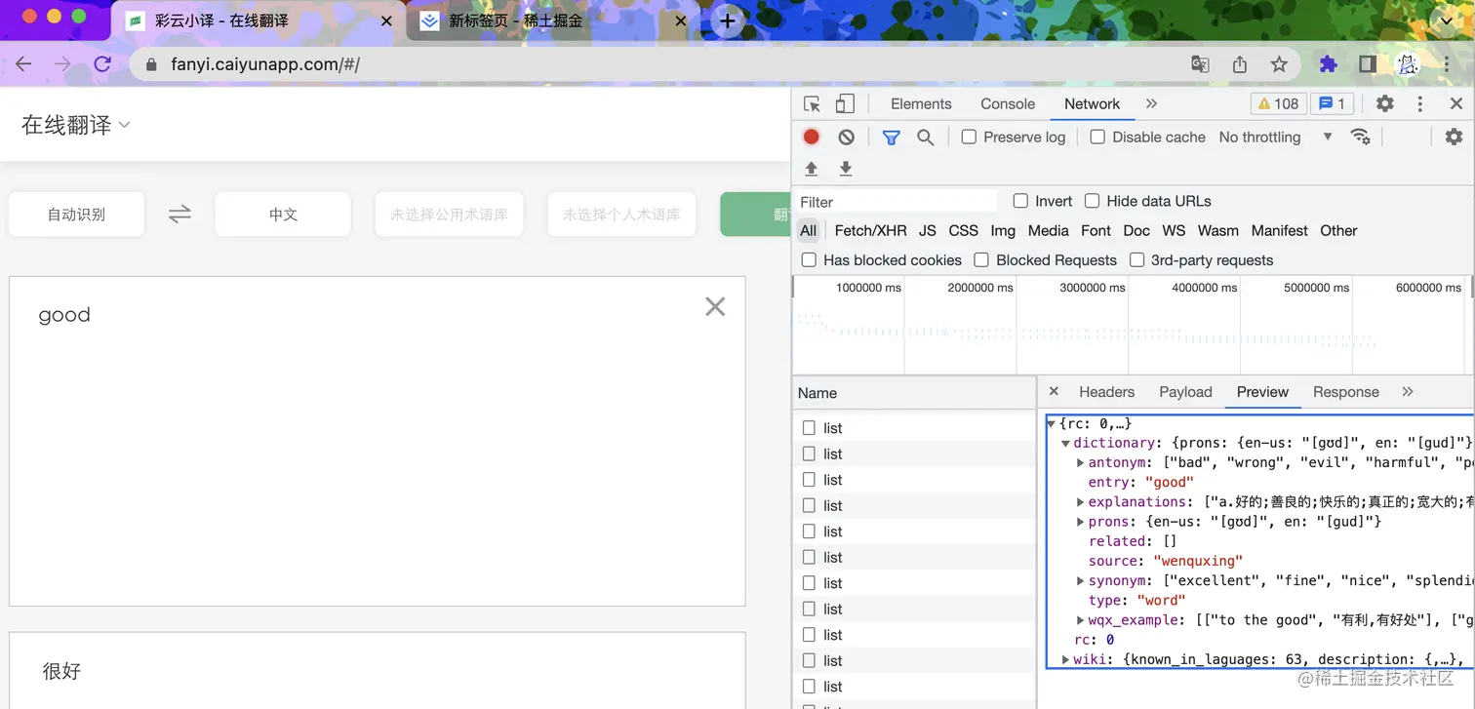Select the inspect element cursor tool
The height and width of the screenshot is (709, 1475).
click(811, 103)
